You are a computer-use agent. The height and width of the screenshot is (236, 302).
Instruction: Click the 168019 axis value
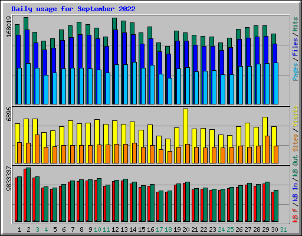9,27
